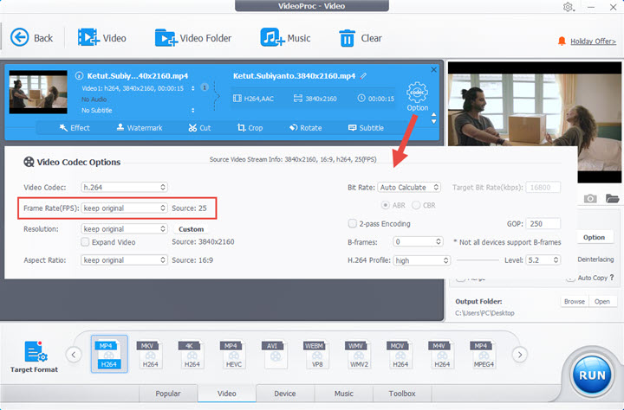
Task: Take snapshot with camera icon
Action: click(590, 198)
